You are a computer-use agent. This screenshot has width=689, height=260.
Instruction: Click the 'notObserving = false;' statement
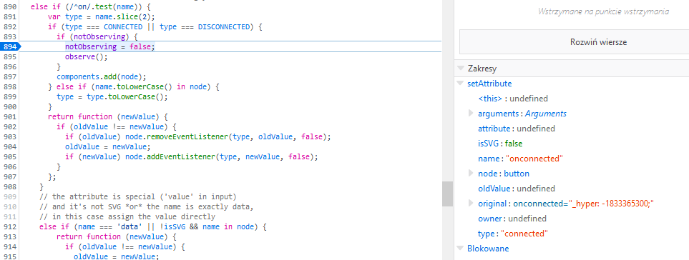coord(110,47)
